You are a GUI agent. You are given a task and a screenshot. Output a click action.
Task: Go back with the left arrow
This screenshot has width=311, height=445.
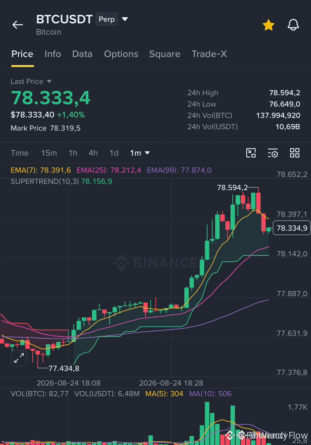[18, 25]
